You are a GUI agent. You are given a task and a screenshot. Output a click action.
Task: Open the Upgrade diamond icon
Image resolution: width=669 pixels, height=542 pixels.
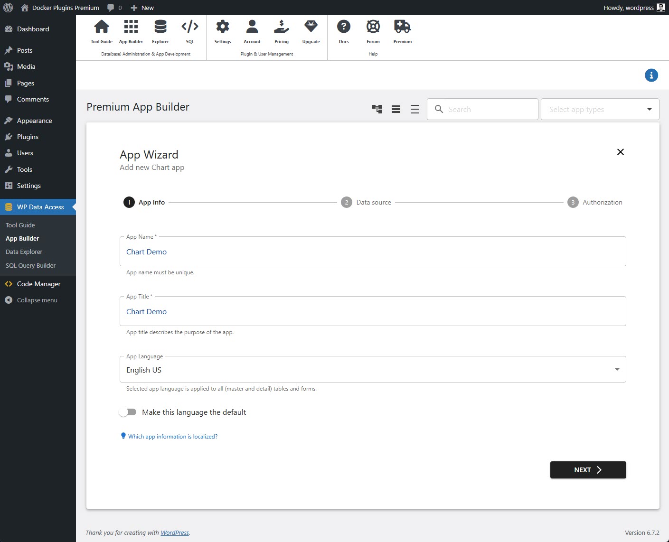311,27
